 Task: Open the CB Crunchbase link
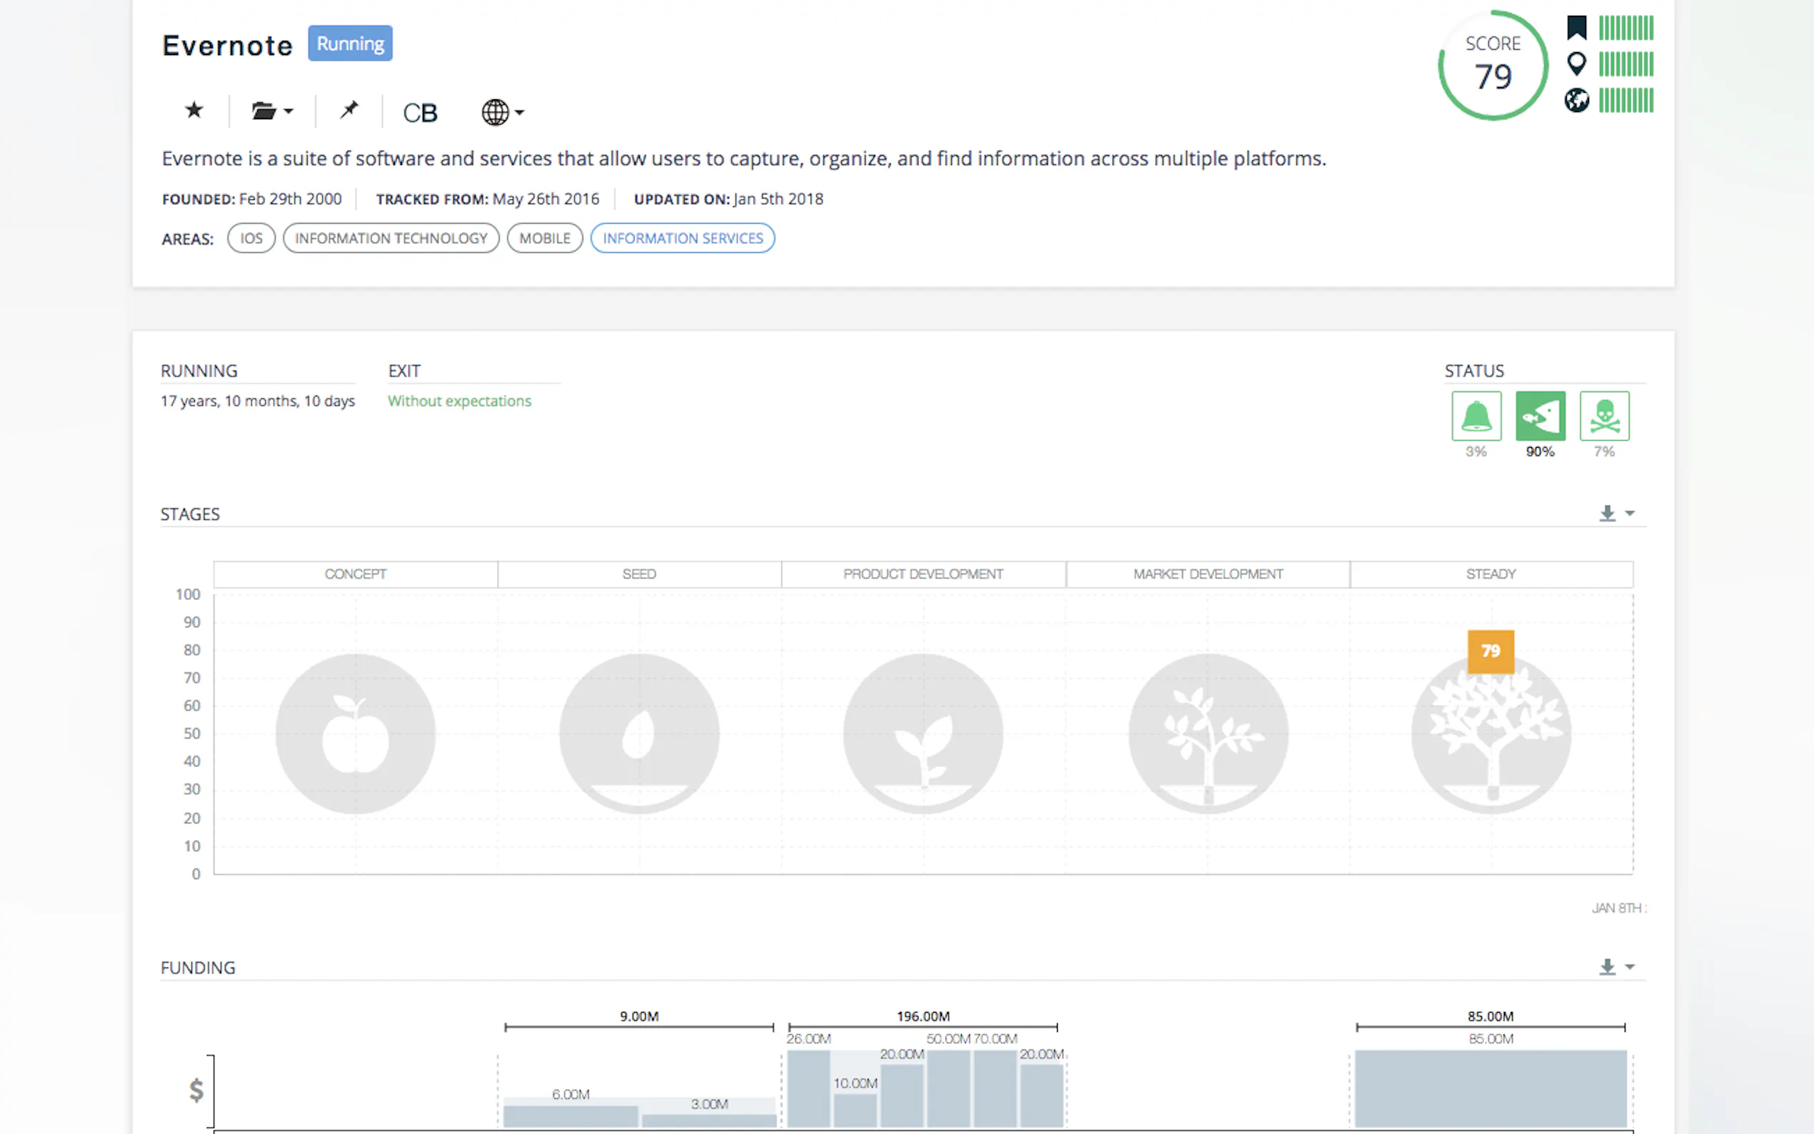[420, 113]
